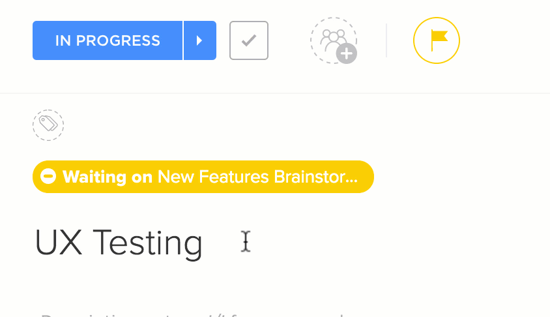Click into the description text area
Image resolution: width=550 pixels, height=317 pixels.
(x=195, y=313)
